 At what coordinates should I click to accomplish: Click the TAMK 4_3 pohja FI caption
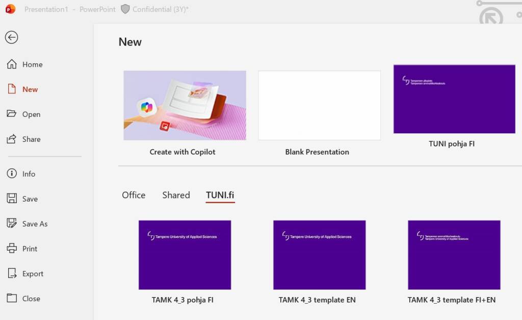point(182,300)
